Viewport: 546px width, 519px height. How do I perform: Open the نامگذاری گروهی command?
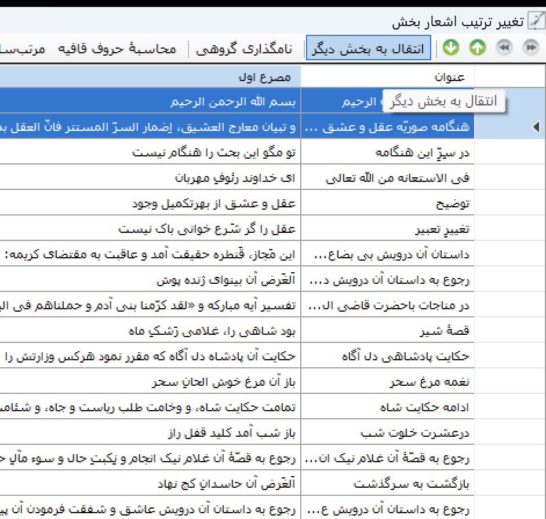coord(244,48)
